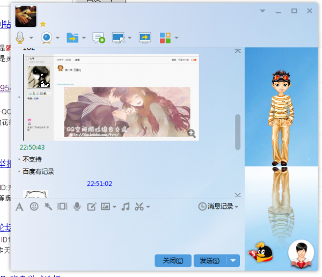Maximize the chat window
322x277 pixels.
pos(294,11)
